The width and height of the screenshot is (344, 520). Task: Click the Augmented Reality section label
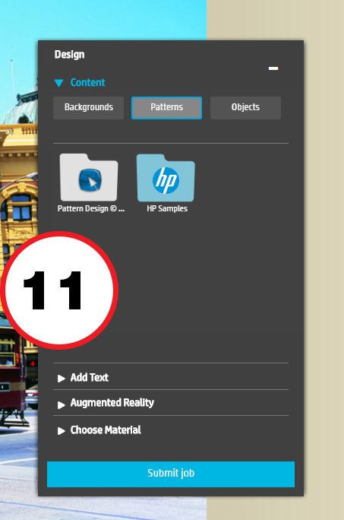pos(112,403)
